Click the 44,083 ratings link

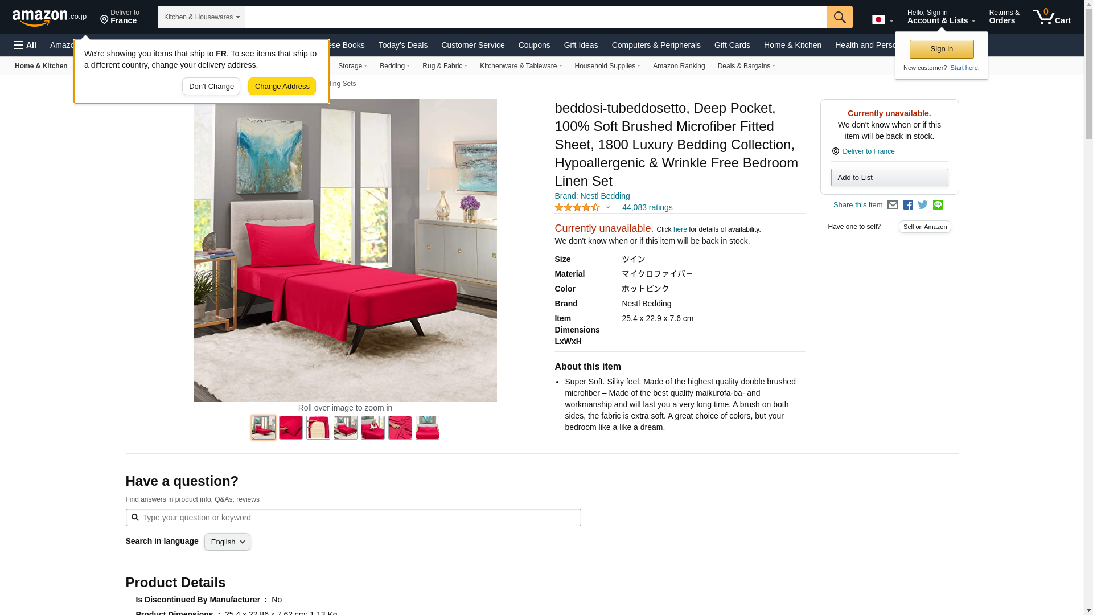click(x=647, y=208)
